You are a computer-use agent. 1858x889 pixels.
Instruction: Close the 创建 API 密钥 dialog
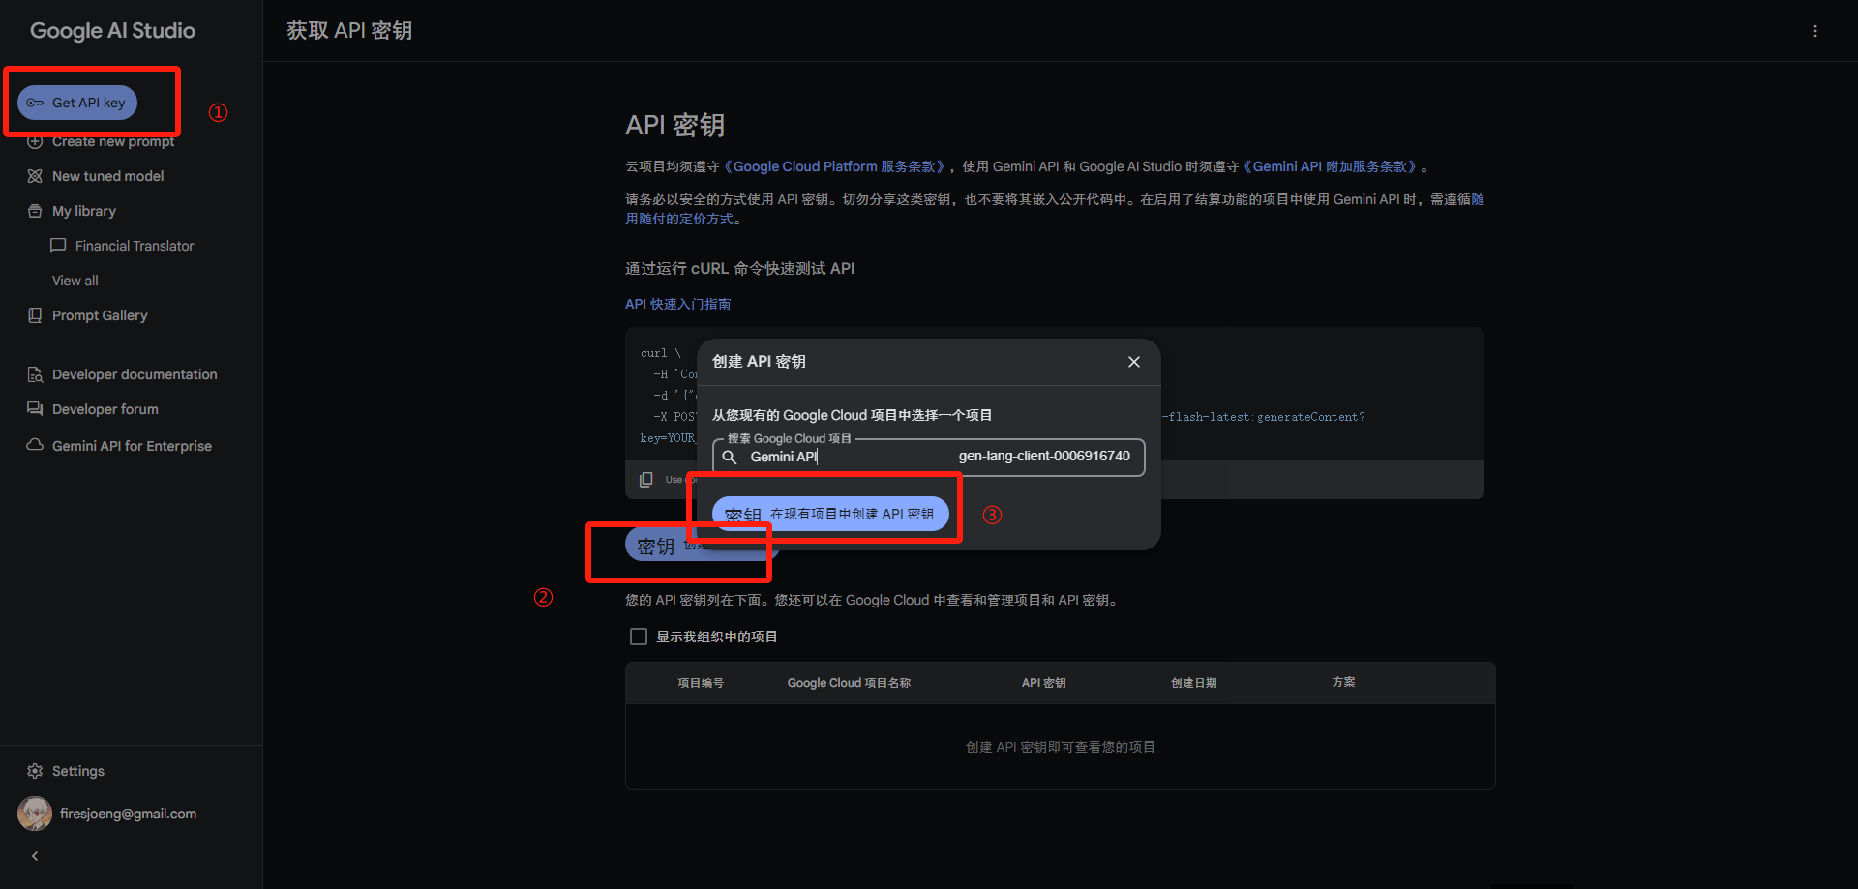coord(1134,362)
